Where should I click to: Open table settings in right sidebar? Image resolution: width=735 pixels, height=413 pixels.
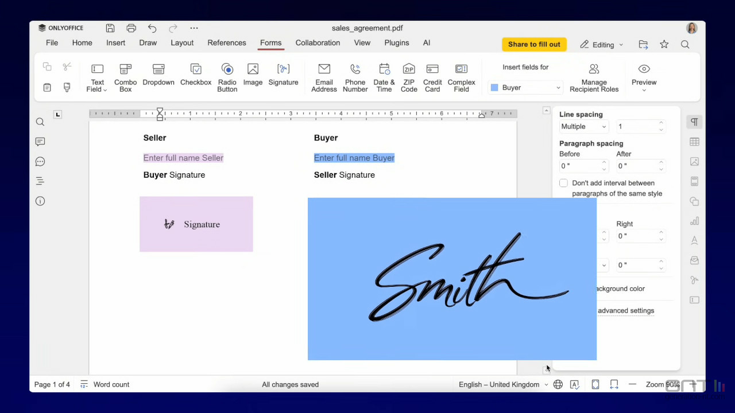[x=694, y=142]
